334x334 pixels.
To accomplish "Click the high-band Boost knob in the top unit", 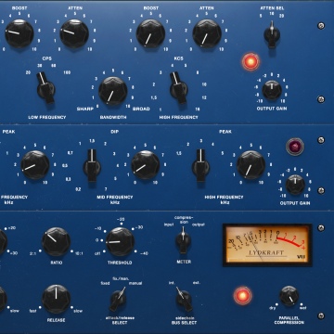I will 150,33.
